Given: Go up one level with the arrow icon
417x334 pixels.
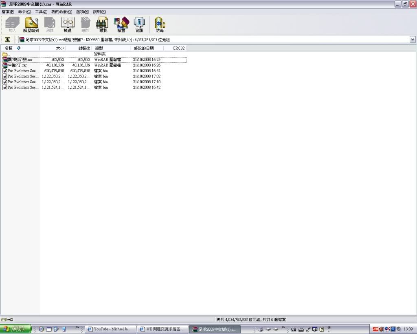Looking at the screenshot, I should (7, 40).
